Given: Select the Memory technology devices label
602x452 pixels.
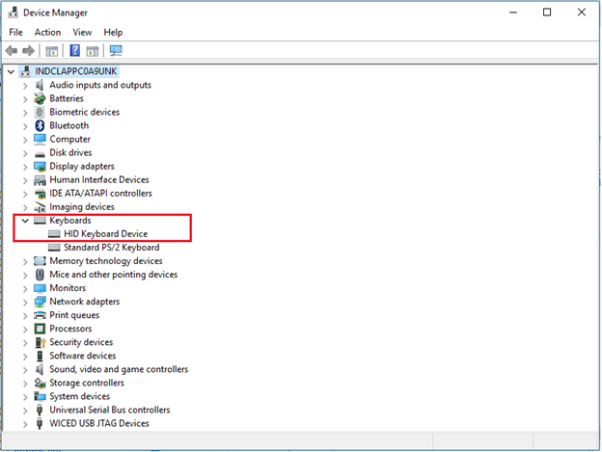Looking at the screenshot, I should [106, 261].
